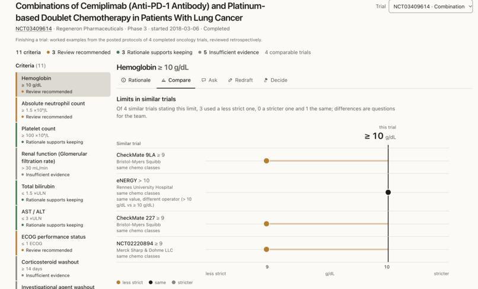Click the Decide tab gavel icon
The width and height of the screenshot is (478, 289).
266,80
